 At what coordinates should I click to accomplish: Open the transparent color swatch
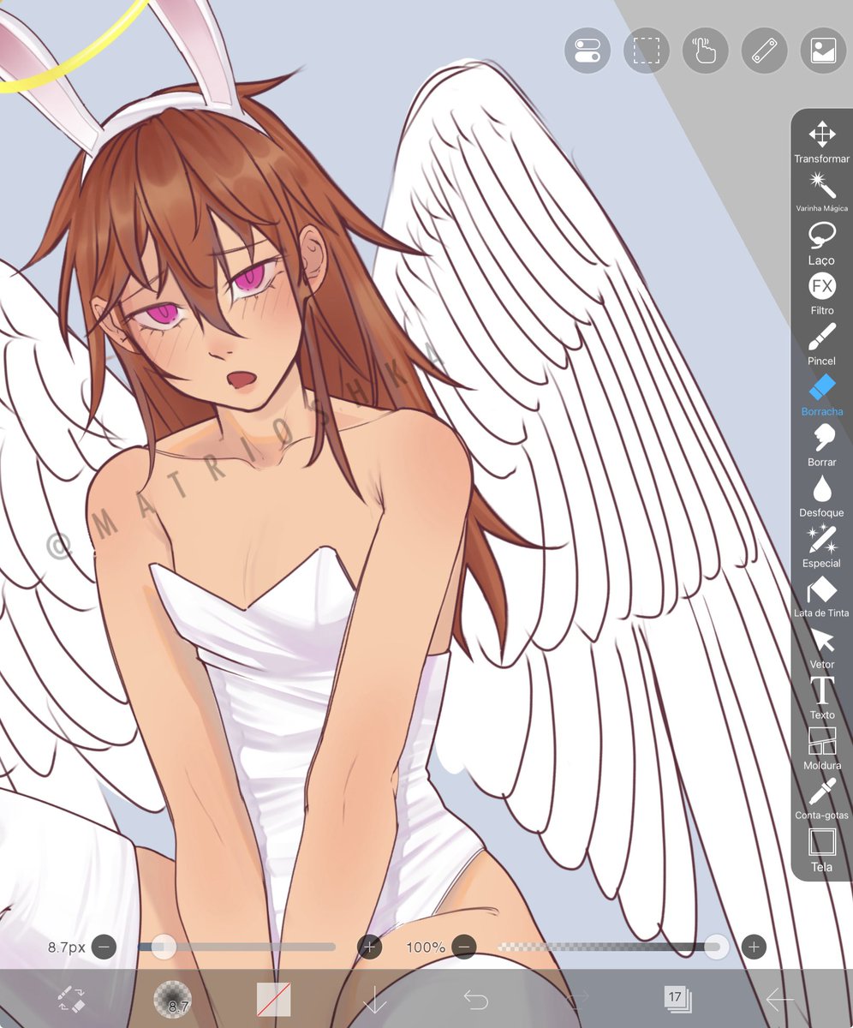click(274, 999)
